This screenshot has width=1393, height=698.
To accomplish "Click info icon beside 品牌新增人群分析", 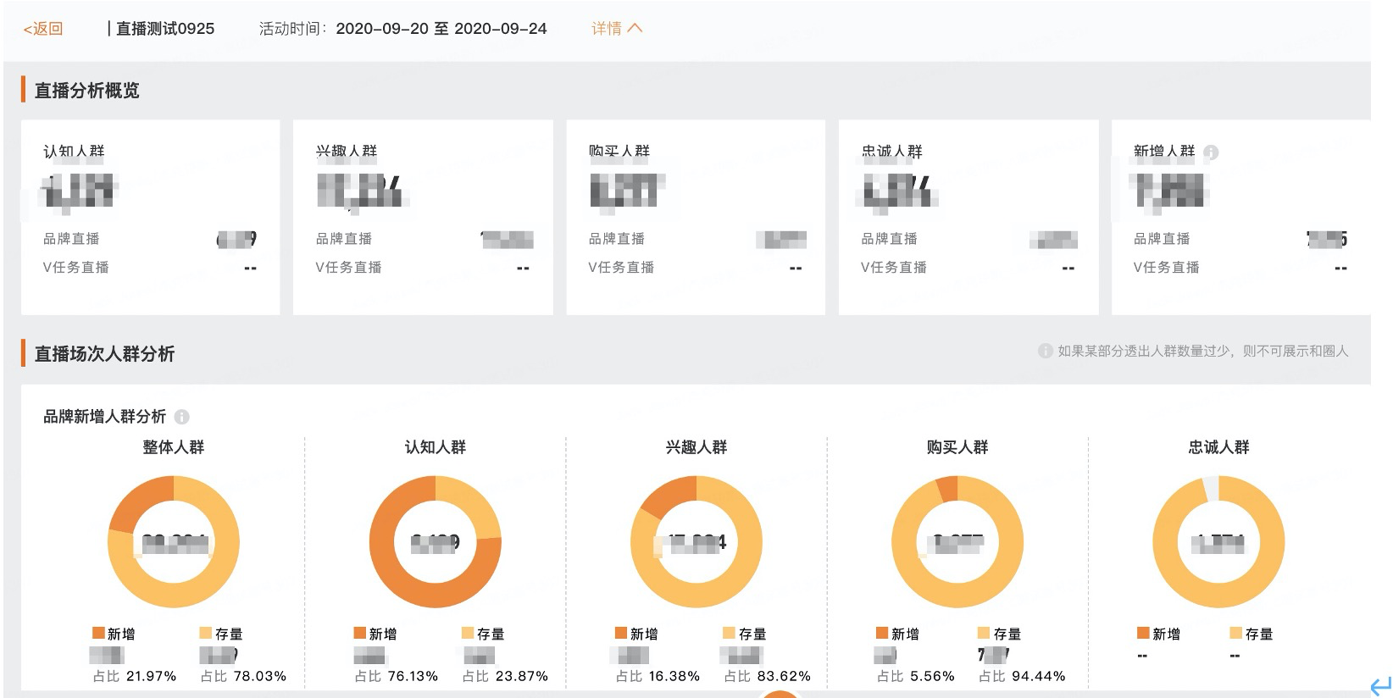I will tap(181, 417).
